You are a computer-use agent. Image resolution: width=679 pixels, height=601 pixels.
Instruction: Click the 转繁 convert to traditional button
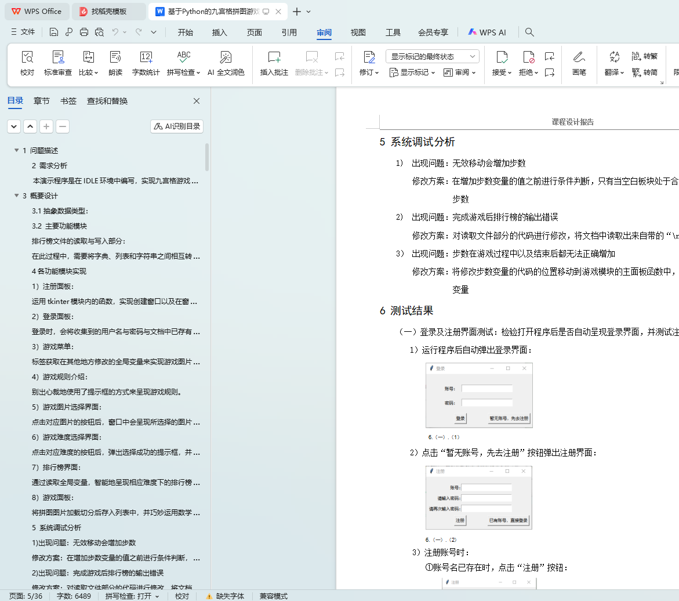644,56
